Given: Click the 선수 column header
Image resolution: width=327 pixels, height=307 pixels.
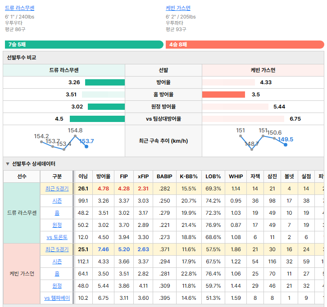Looking at the screenshot, I should pos(22,176).
